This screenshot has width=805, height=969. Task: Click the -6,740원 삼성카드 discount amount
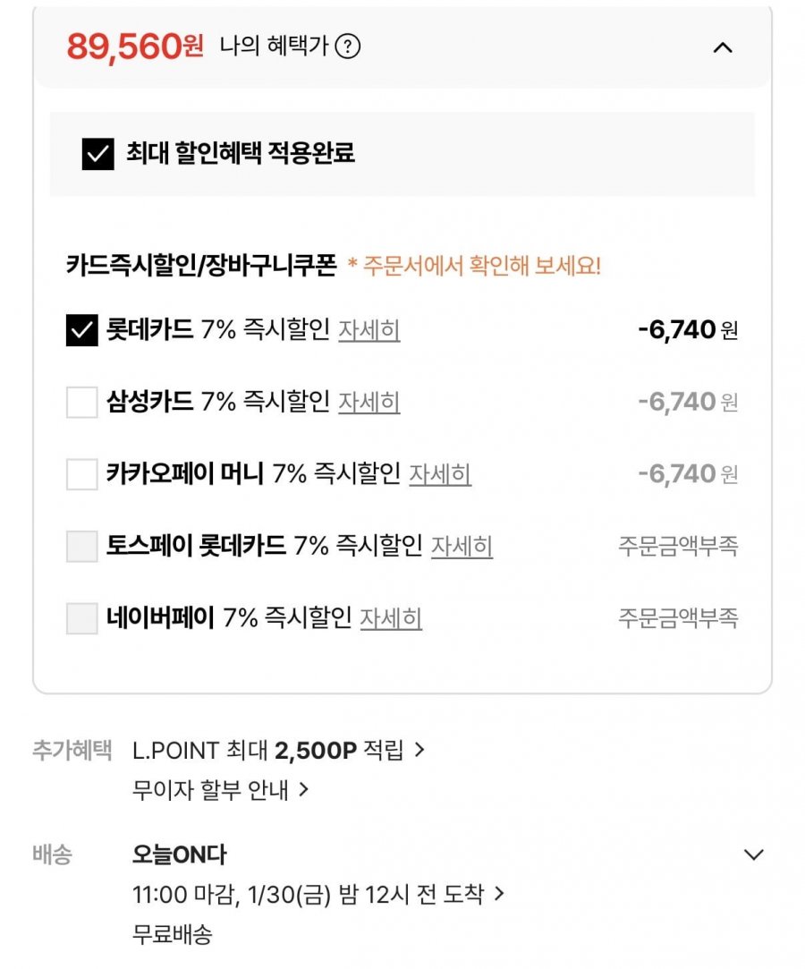point(688,402)
